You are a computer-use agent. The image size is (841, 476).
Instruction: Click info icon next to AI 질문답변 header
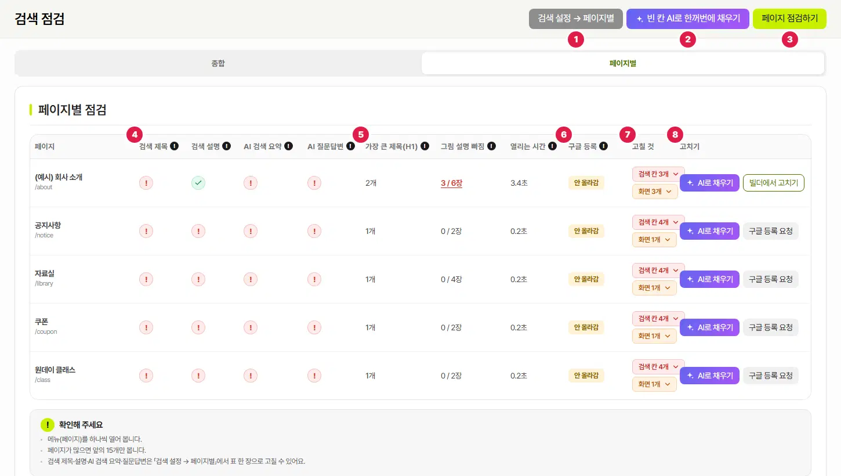click(x=350, y=146)
